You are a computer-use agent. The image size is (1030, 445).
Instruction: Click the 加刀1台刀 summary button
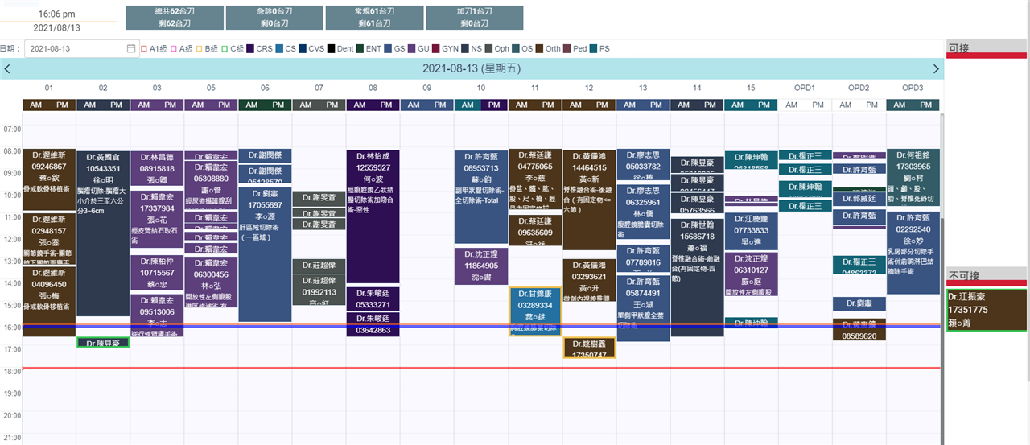(x=473, y=18)
